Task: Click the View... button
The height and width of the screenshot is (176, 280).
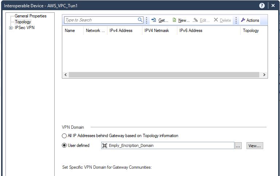Action: [255, 146]
